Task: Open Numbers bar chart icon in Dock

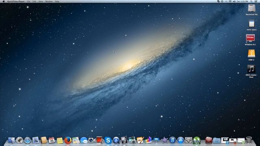Action: 148,140
